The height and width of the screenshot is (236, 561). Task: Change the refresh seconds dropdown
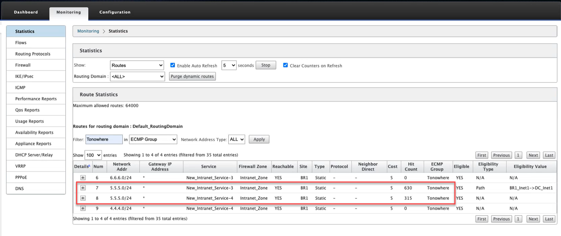coord(229,66)
